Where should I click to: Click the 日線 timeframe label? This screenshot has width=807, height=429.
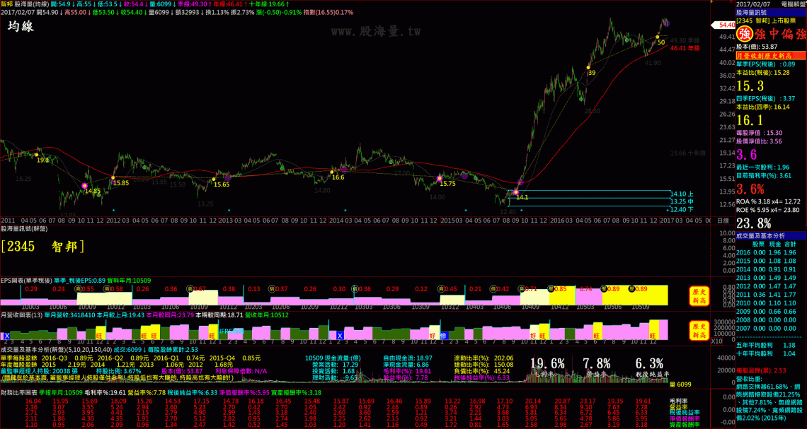click(x=723, y=221)
